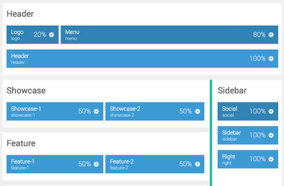Select the full-width Header block
The width and height of the screenshot is (284, 186).
tap(143, 58)
